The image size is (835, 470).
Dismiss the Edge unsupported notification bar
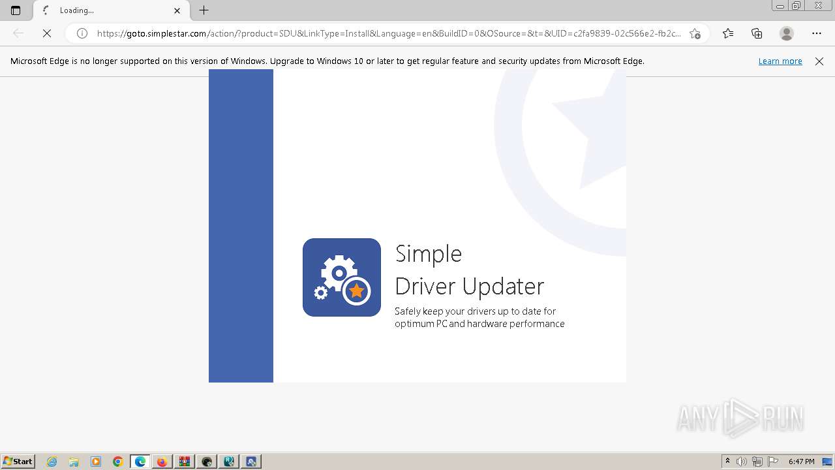click(819, 61)
